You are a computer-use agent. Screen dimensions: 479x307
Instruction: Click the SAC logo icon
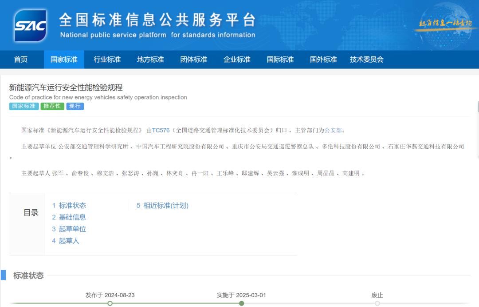pyautogui.click(x=30, y=26)
